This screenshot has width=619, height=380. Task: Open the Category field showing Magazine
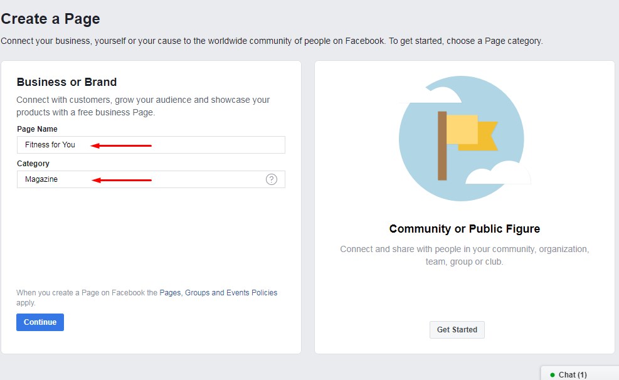pyautogui.click(x=151, y=179)
